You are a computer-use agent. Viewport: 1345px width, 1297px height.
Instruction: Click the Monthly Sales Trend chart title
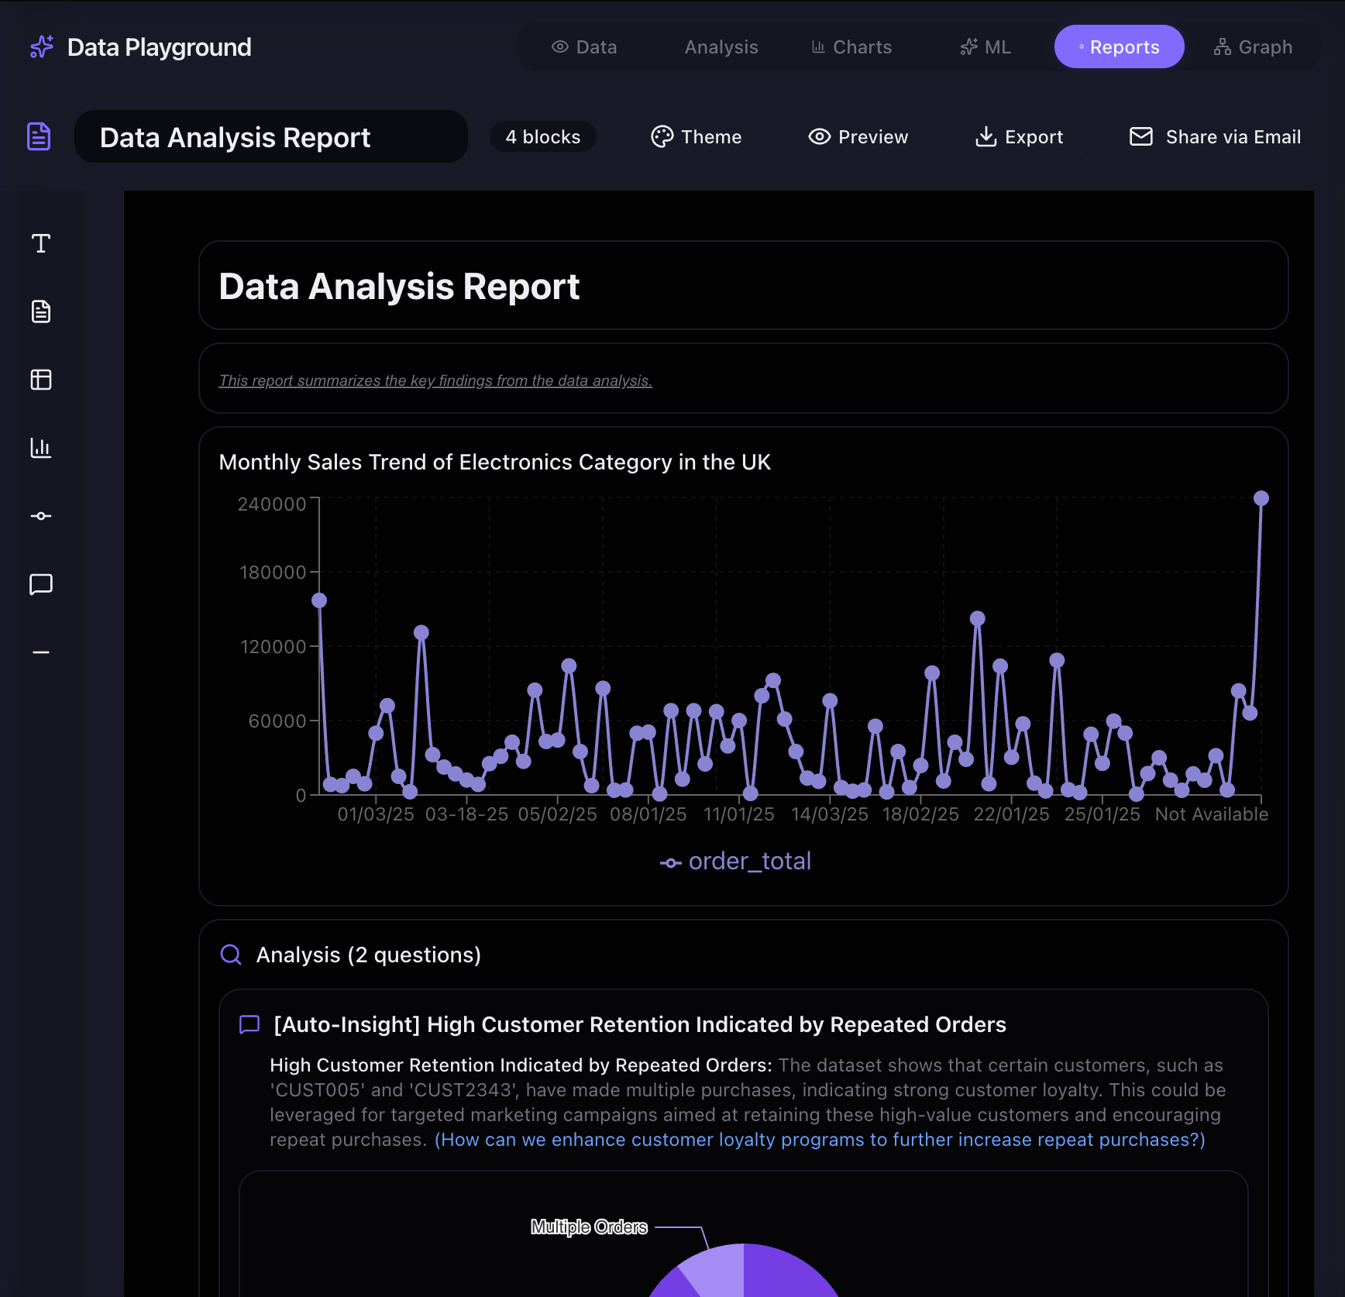pyautogui.click(x=495, y=462)
